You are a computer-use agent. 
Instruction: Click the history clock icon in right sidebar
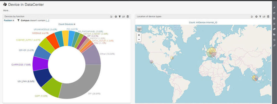(274, 40)
